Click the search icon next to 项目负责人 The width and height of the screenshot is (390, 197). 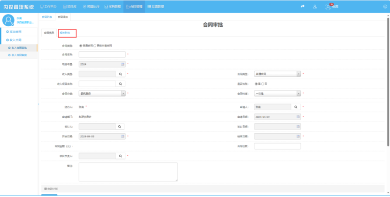click(120, 156)
